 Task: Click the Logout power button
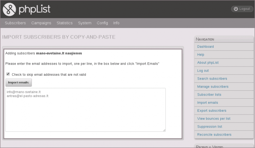point(242,9)
